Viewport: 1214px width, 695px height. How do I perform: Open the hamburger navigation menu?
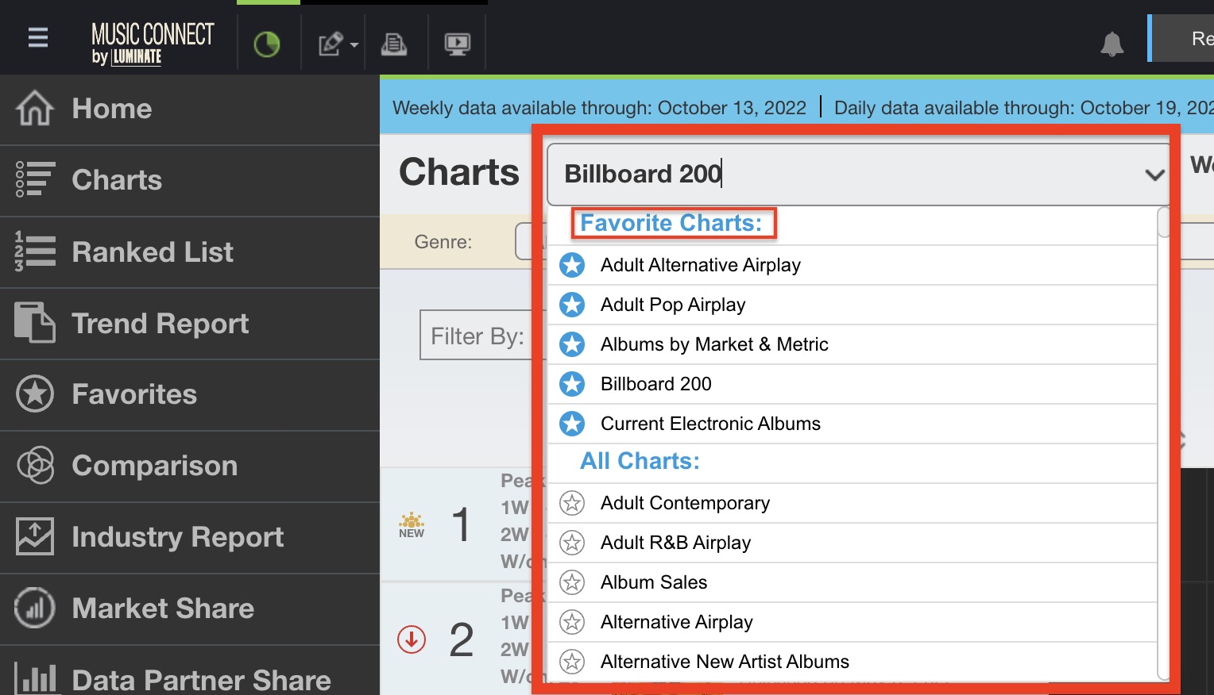pos(38,37)
